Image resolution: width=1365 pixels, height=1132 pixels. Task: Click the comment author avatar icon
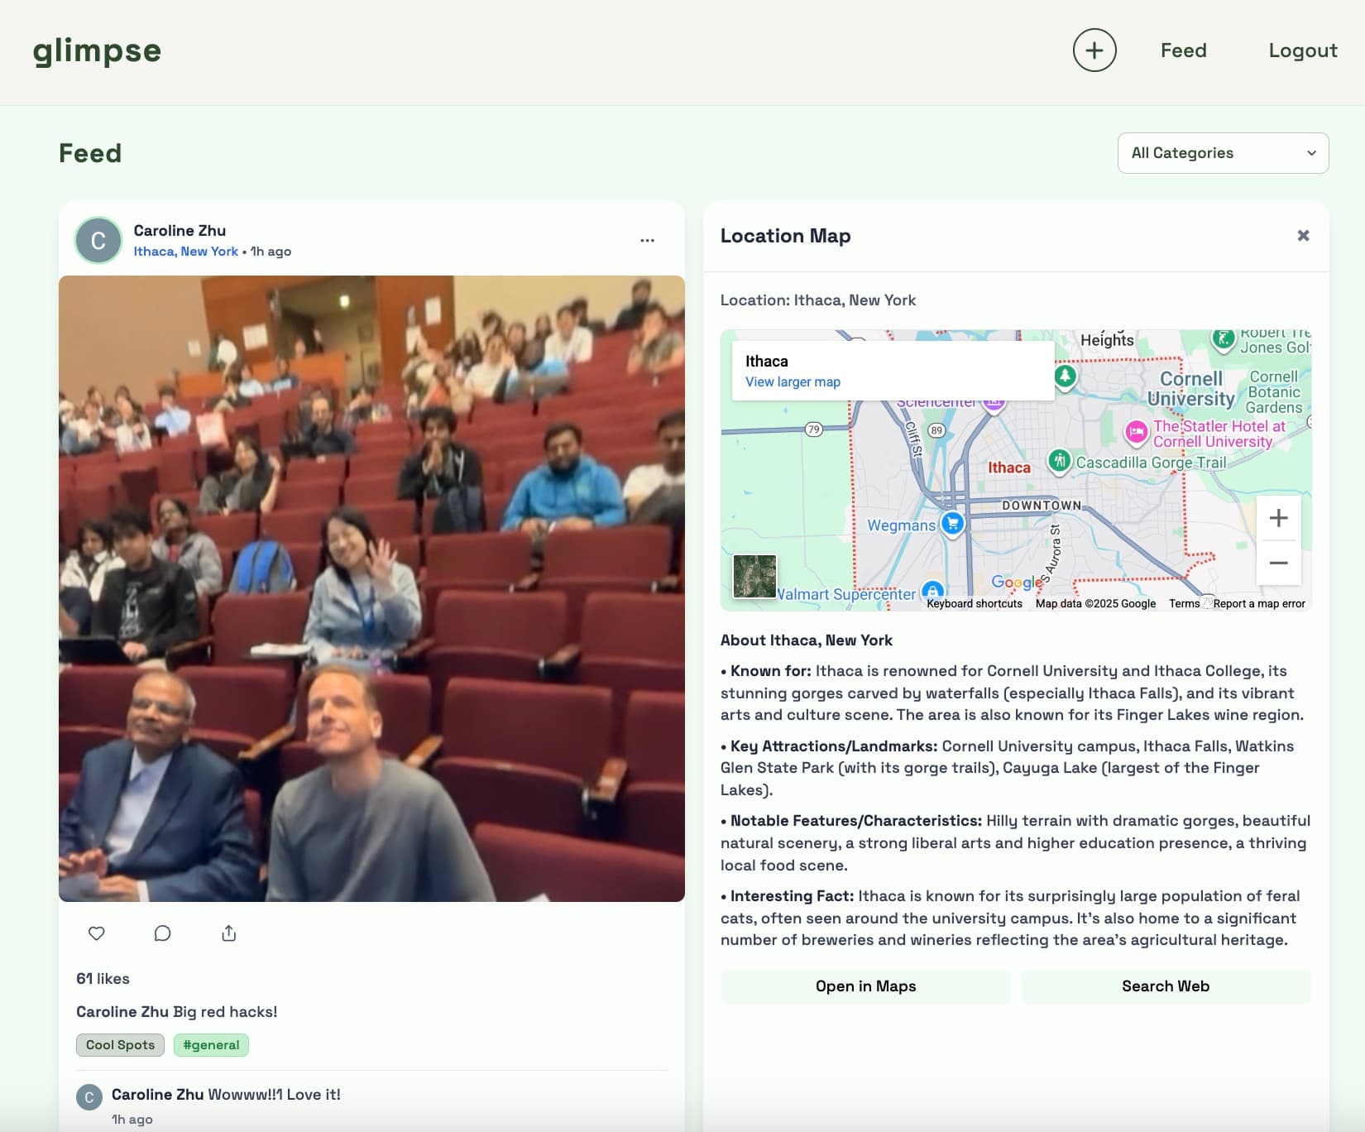pyautogui.click(x=89, y=1097)
